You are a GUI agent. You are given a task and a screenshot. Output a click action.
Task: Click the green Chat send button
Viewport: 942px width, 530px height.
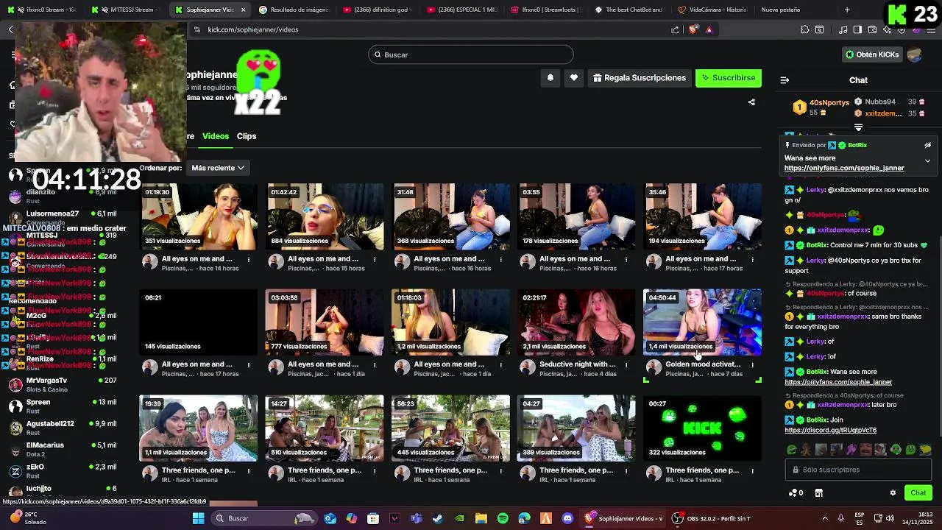click(x=918, y=493)
